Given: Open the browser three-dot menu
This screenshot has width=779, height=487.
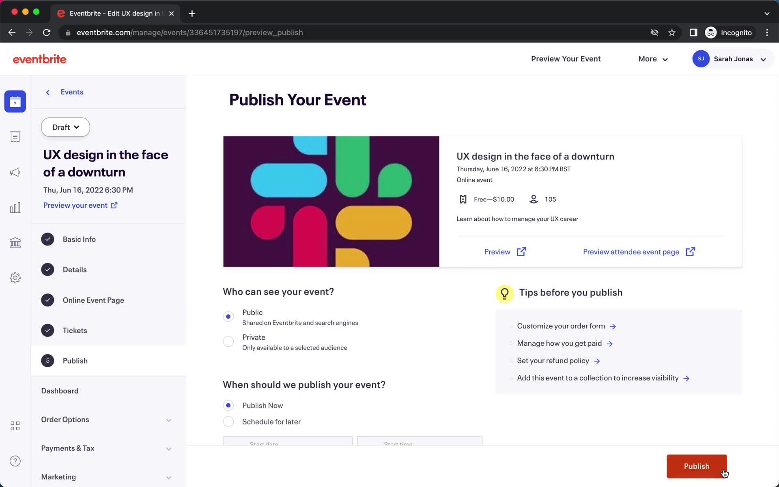Looking at the screenshot, I should pos(767,32).
